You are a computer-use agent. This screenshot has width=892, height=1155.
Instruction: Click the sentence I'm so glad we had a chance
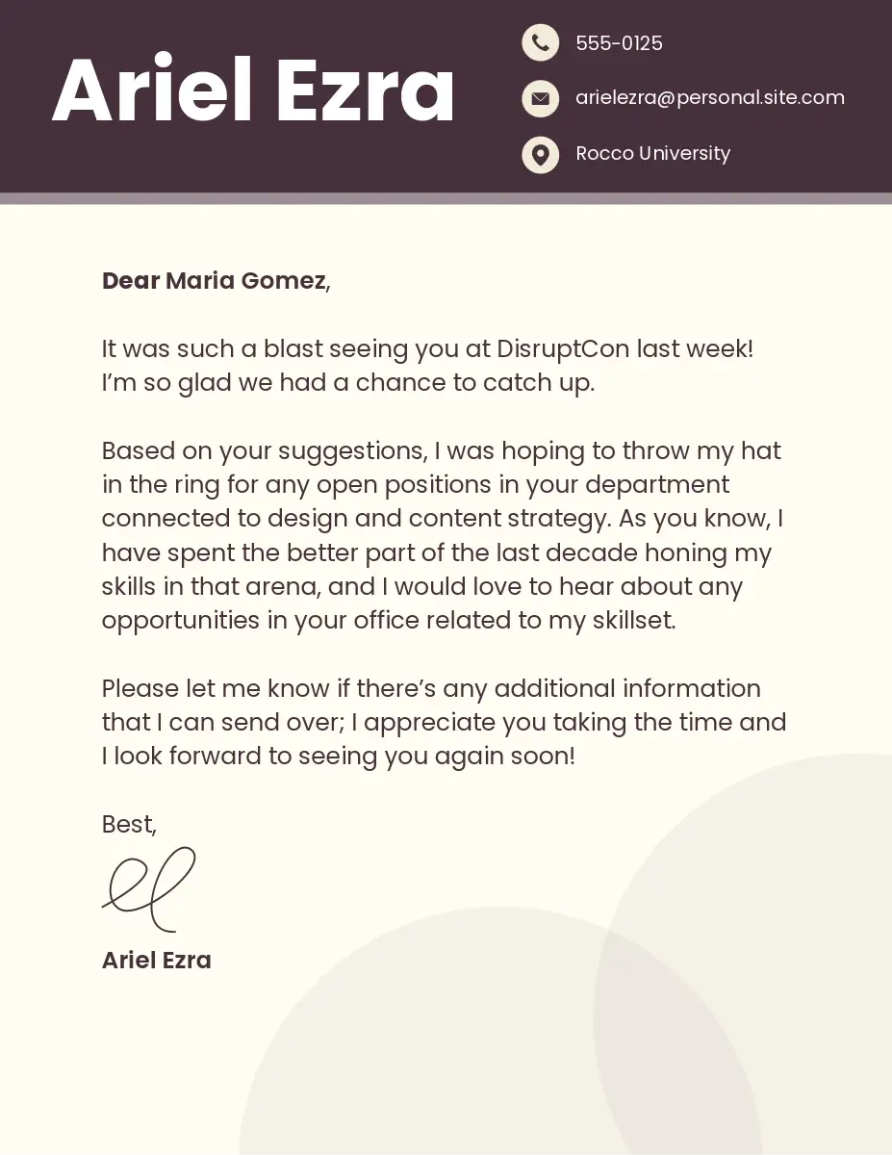(348, 383)
